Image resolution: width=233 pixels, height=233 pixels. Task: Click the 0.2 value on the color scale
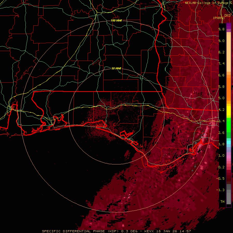221,167
